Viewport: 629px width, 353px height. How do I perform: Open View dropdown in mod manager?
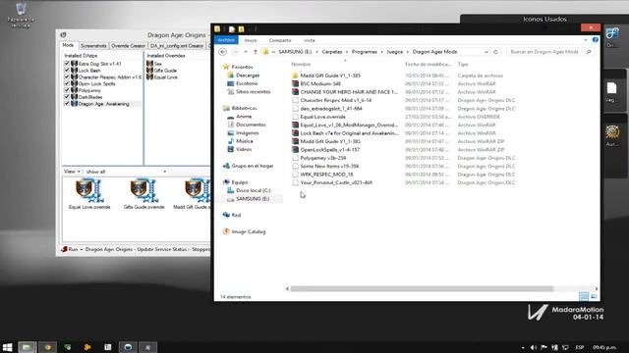72,172
